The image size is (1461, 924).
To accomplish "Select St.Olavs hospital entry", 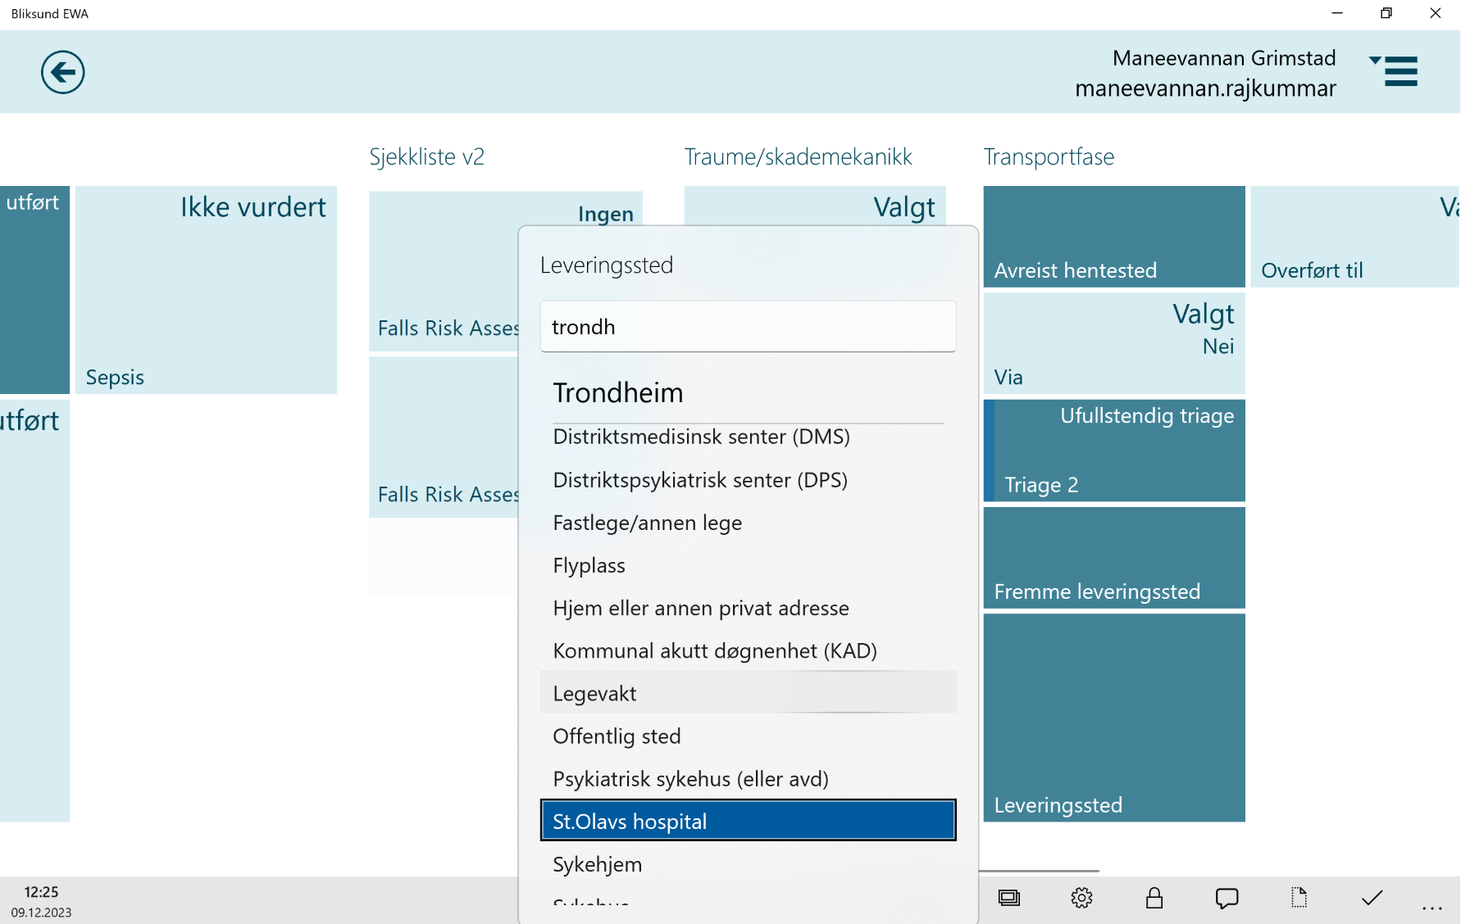I will [x=748, y=821].
